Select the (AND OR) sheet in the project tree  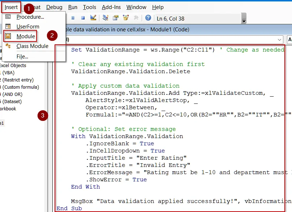(11, 94)
